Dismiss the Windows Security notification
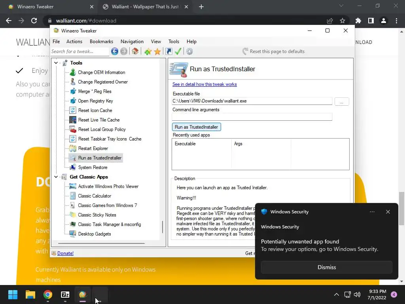The height and width of the screenshot is (304, 405). (x=326, y=267)
